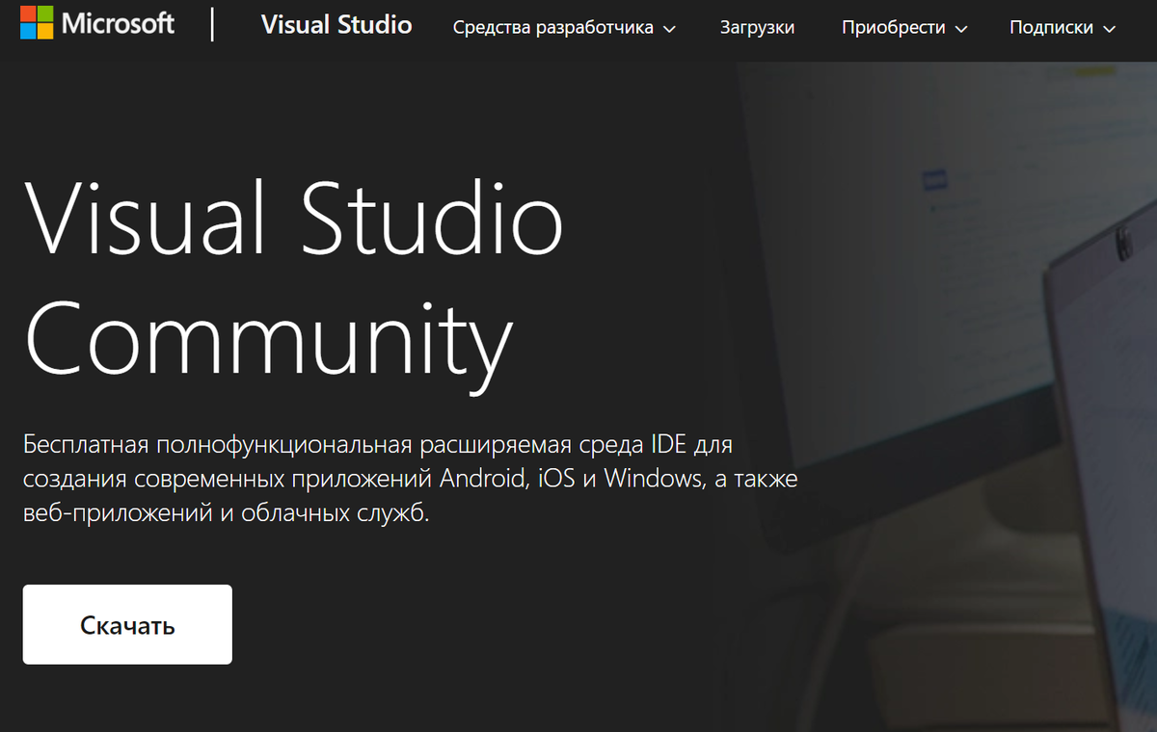The height and width of the screenshot is (732, 1157).
Task: Click the Скачать download button
Action: pyautogui.click(x=127, y=624)
